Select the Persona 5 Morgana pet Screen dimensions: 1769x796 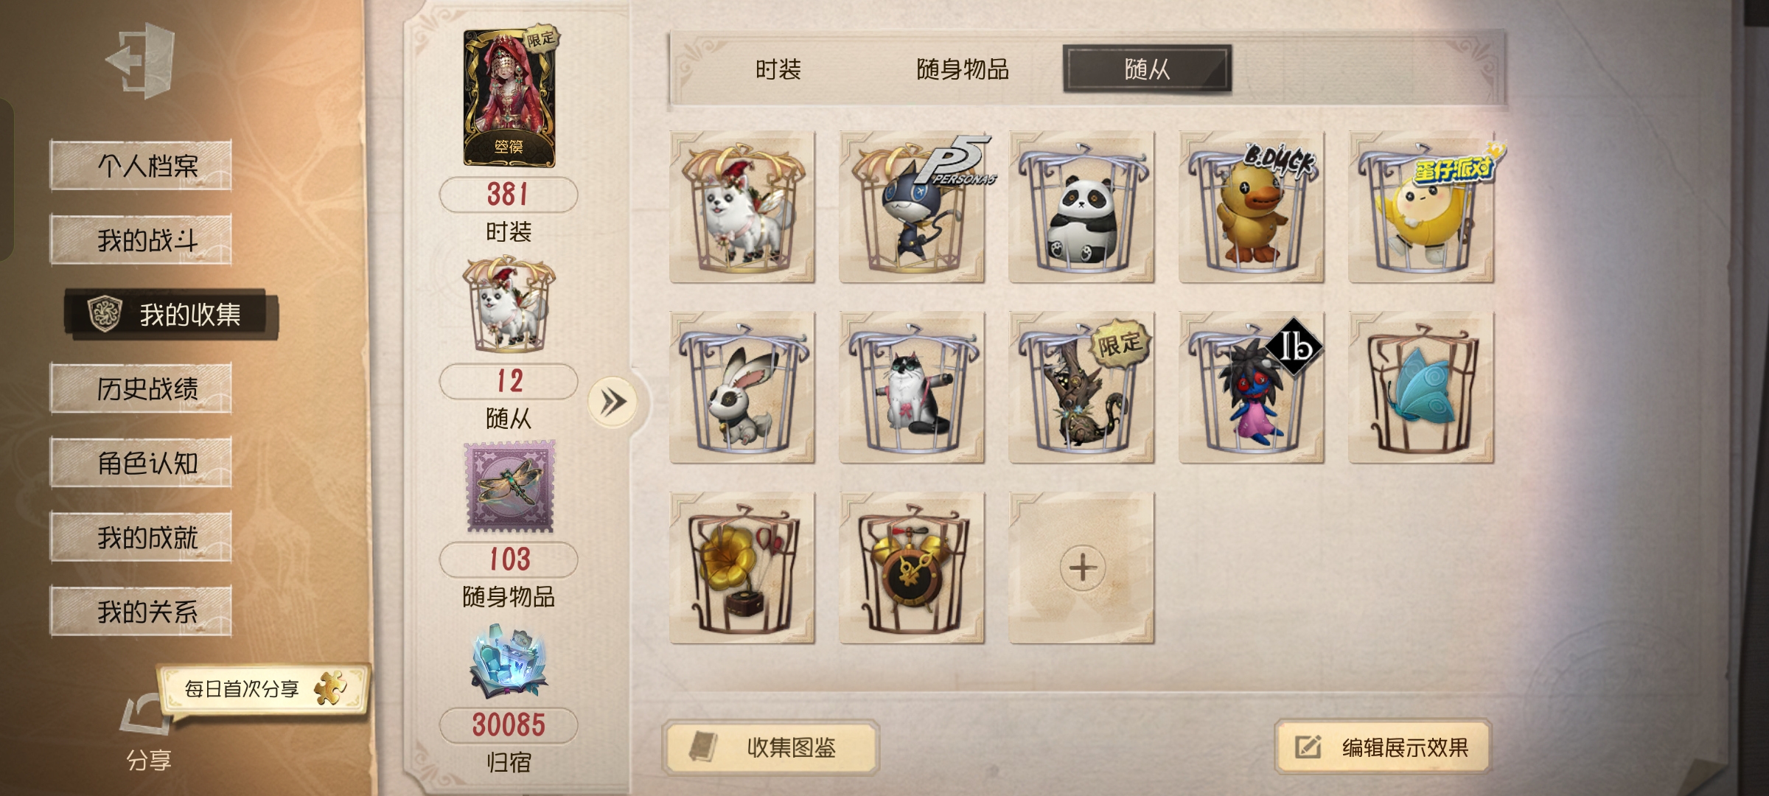(x=913, y=207)
